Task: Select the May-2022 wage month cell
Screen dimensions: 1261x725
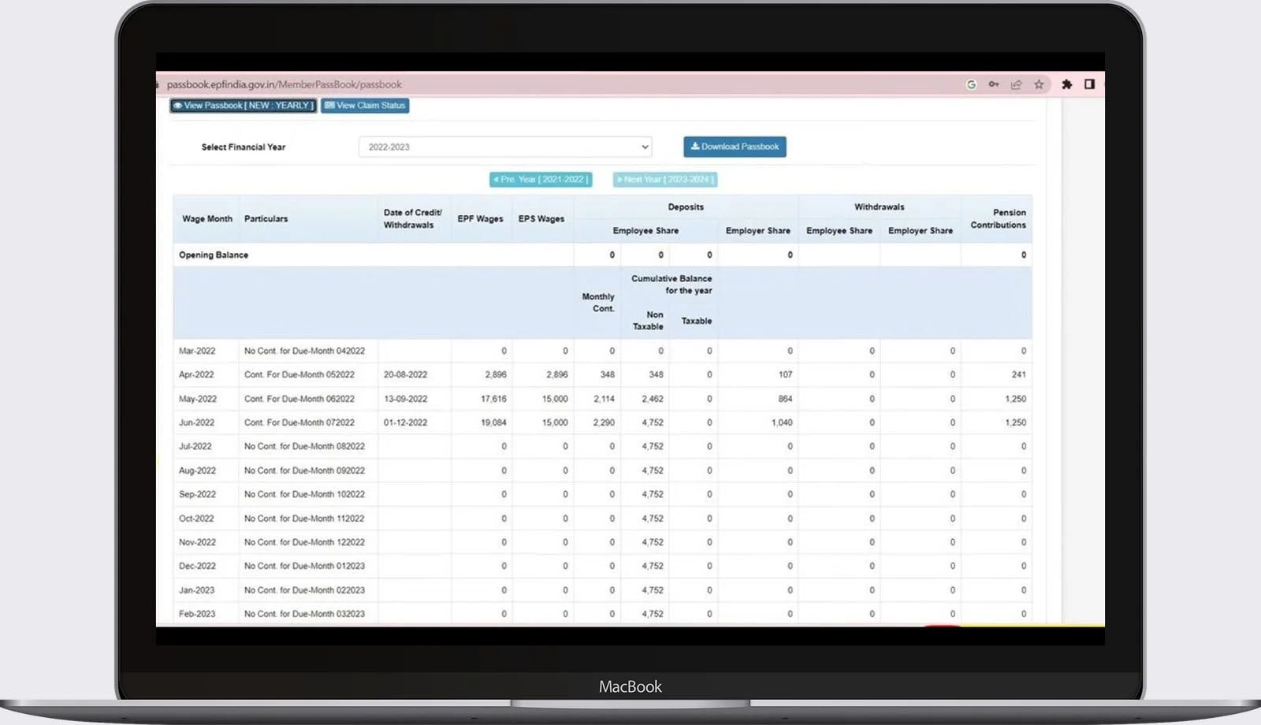Action: tap(198, 400)
